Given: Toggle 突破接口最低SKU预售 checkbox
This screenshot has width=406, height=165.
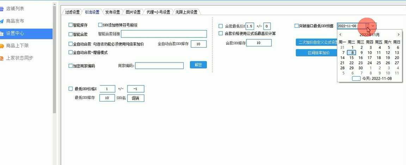Looking at the screenshot, I should coord(296,26).
